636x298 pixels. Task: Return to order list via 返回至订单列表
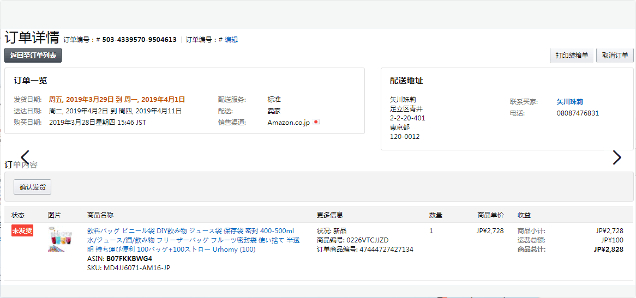point(33,56)
